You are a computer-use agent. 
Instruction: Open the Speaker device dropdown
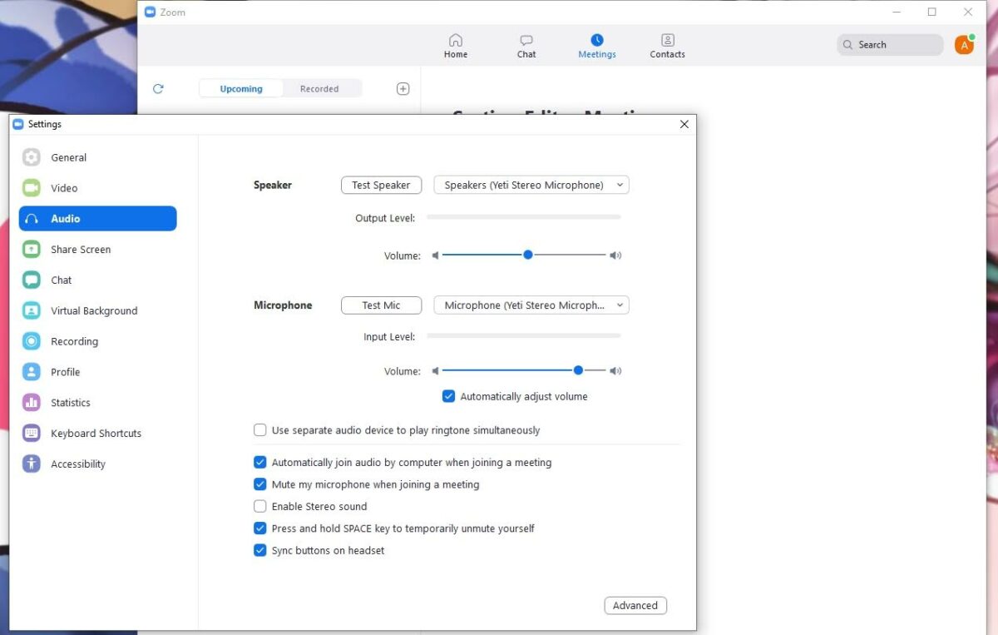(531, 185)
